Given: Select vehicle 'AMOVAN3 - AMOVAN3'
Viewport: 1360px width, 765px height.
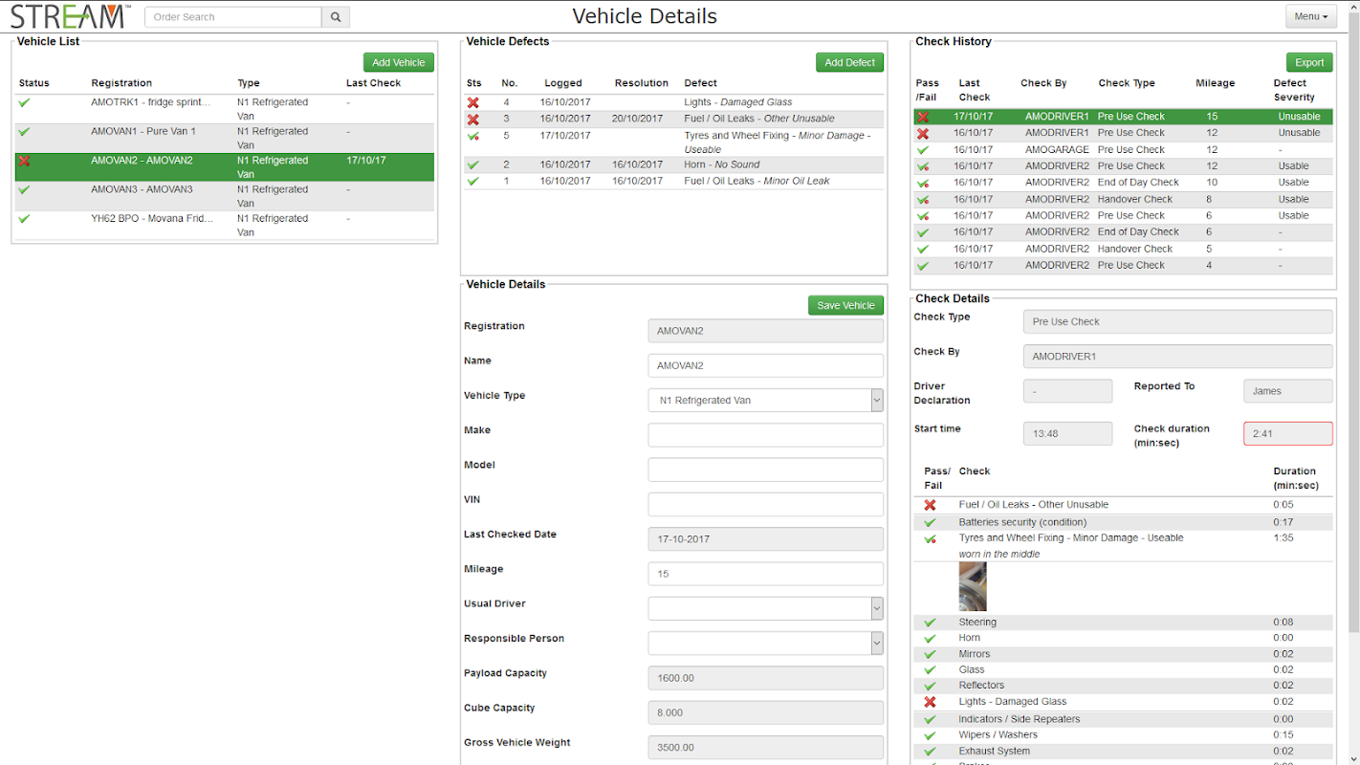Looking at the screenshot, I should click(225, 196).
